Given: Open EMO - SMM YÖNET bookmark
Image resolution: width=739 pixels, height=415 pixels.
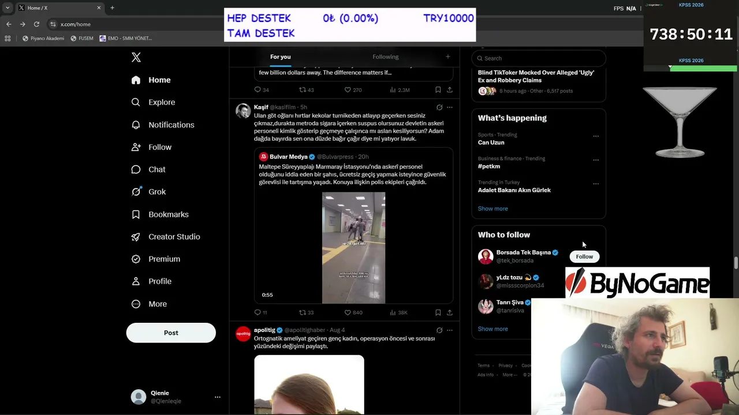Looking at the screenshot, I should click(126, 39).
